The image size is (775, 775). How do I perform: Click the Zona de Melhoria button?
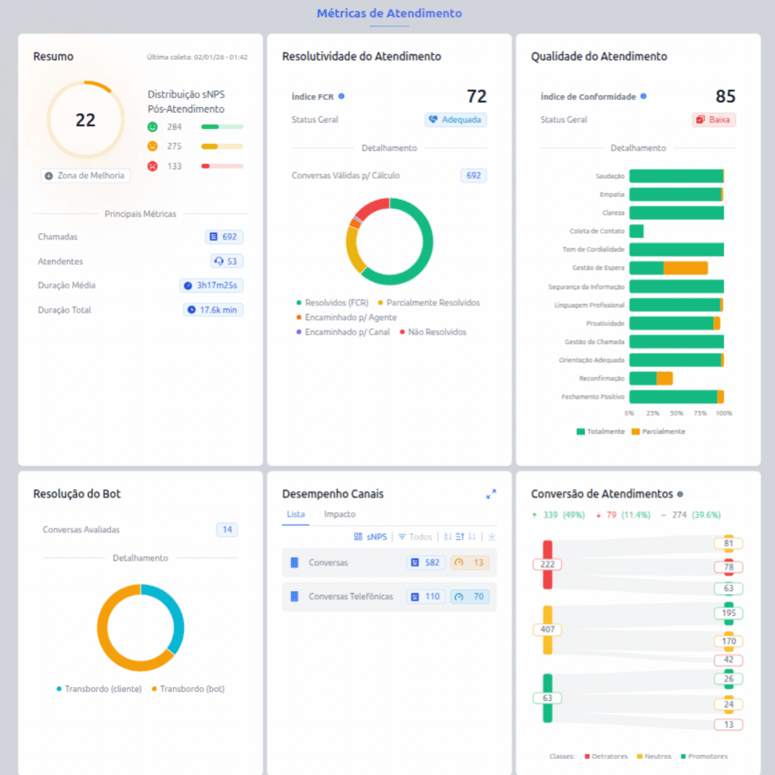85,175
